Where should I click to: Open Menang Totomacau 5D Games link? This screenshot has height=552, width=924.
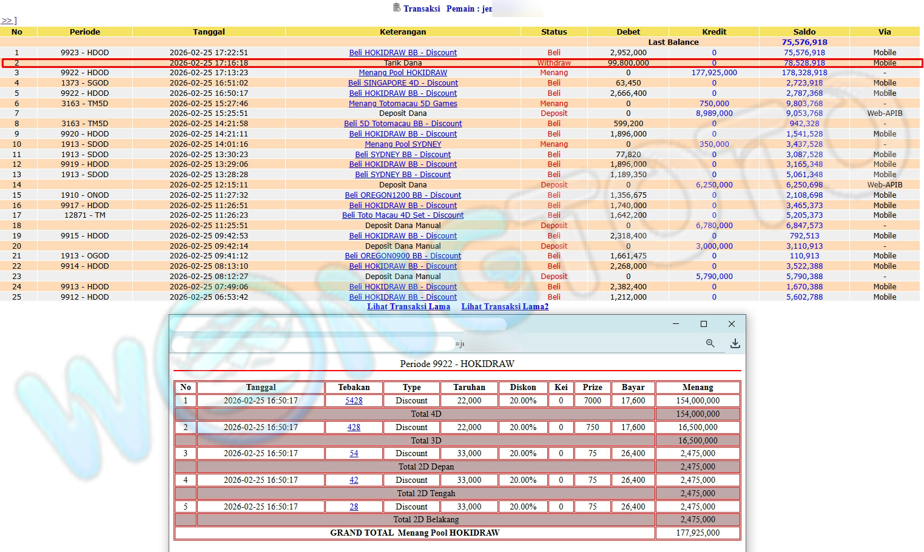tap(403, 104)
